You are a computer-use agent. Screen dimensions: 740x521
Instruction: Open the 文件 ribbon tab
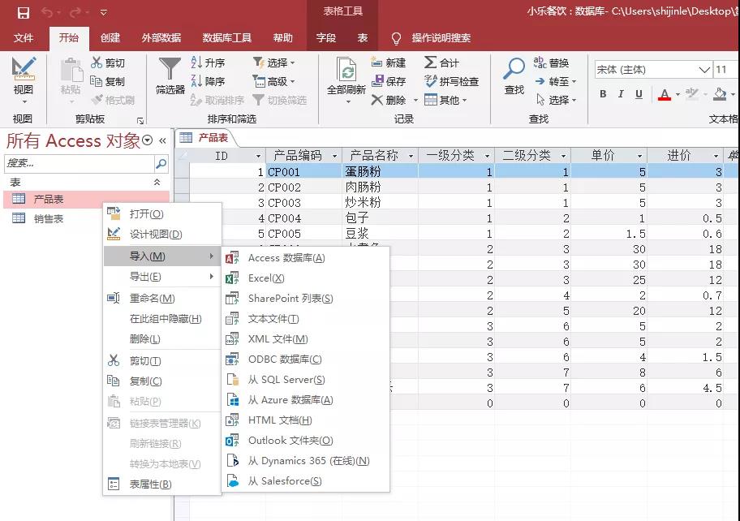[x=23, y=38]
